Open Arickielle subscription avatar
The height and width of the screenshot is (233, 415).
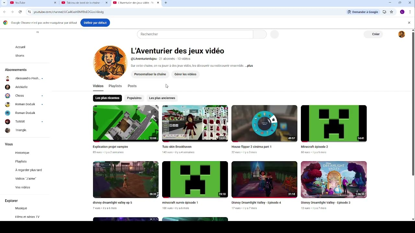(8, 87)
